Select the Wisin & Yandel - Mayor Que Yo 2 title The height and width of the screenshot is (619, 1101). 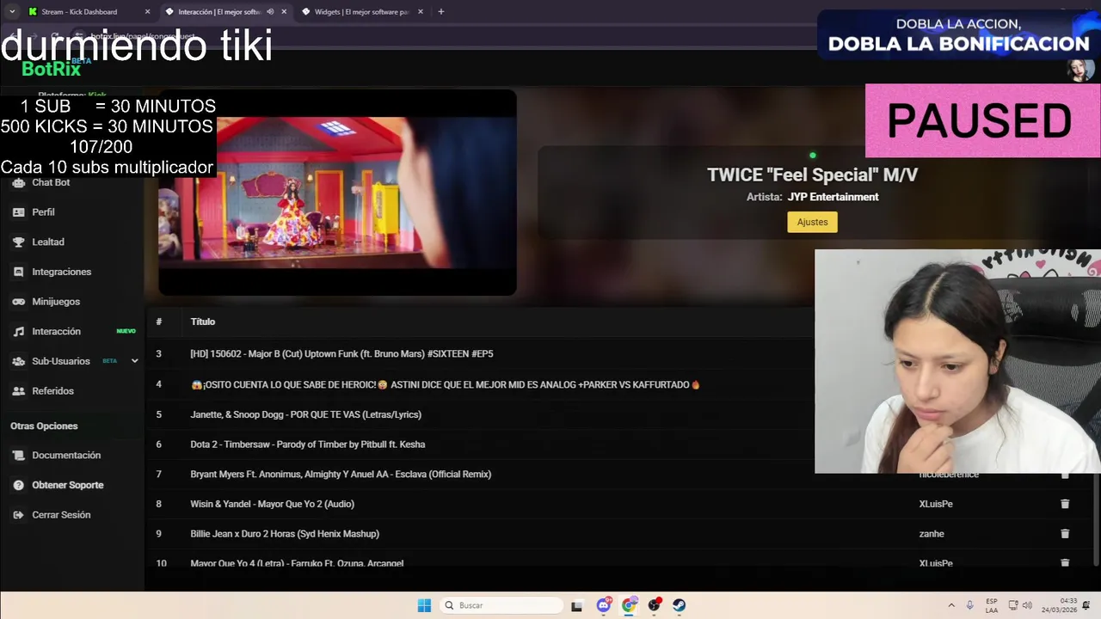272,504
